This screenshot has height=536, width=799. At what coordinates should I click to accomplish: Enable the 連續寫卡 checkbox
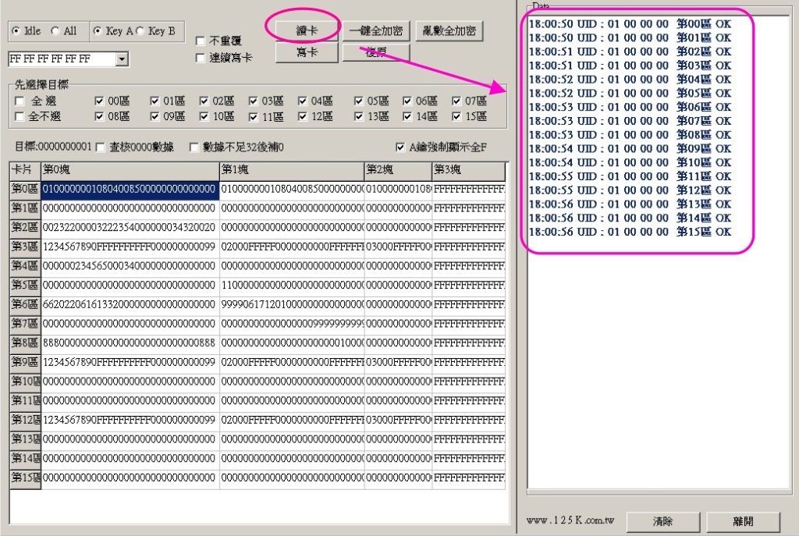pos(201,58)
